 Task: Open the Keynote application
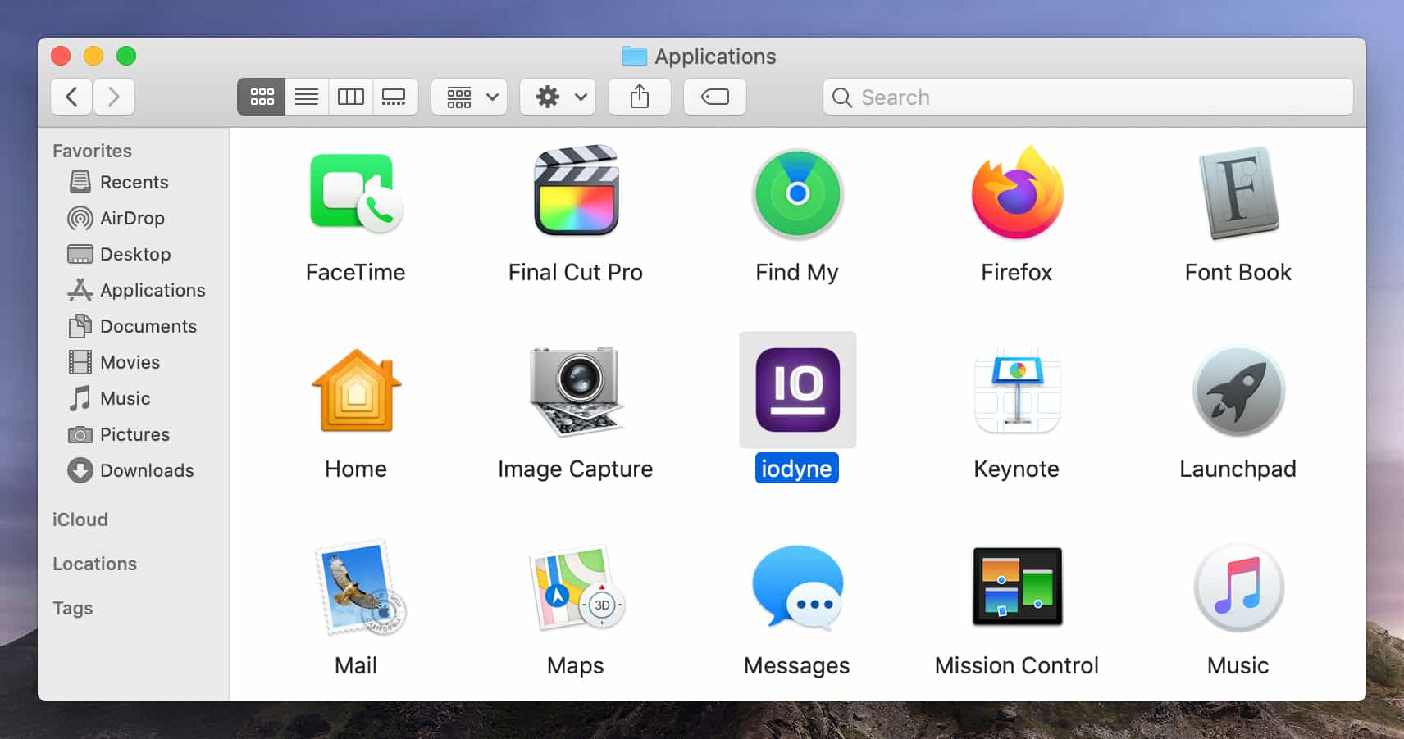tap(1017, 390)
